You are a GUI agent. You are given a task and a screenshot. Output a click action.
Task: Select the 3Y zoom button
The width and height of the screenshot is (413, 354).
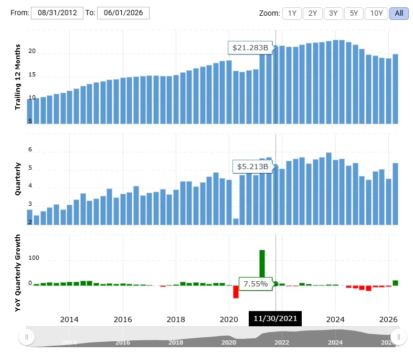click(x=333, y=14)
